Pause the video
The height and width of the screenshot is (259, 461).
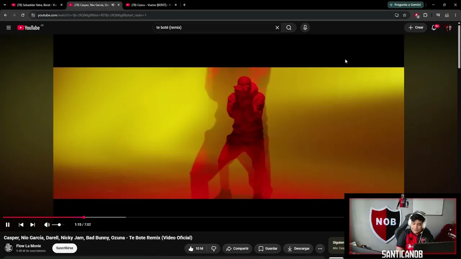point(8,224)
